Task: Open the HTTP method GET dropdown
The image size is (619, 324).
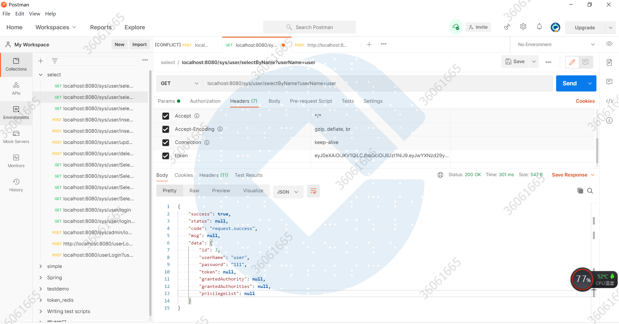Action: click(180, 83)
